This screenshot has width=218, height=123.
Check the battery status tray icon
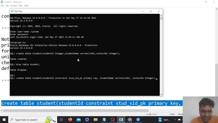(x=180, y=120)
